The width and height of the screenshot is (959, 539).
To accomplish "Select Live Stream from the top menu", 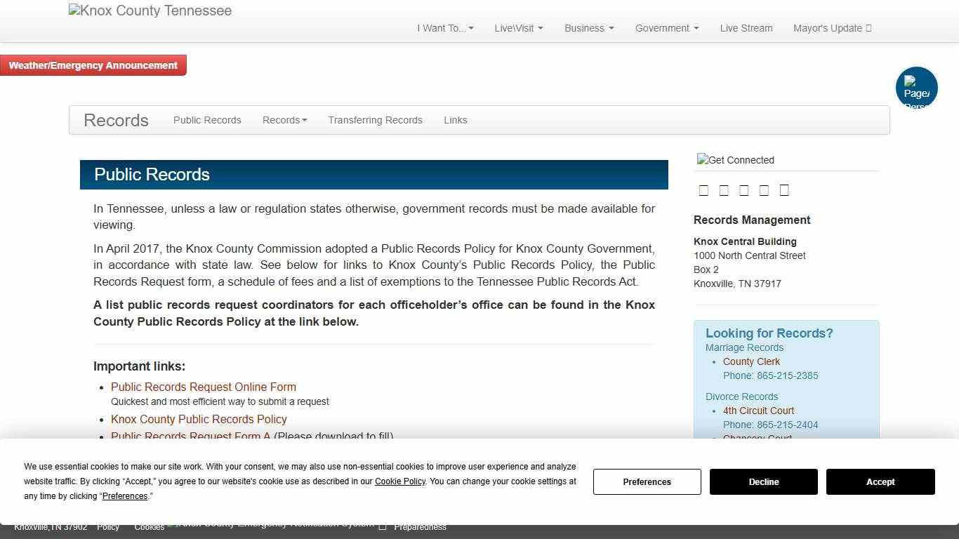I will pos(746,28).
